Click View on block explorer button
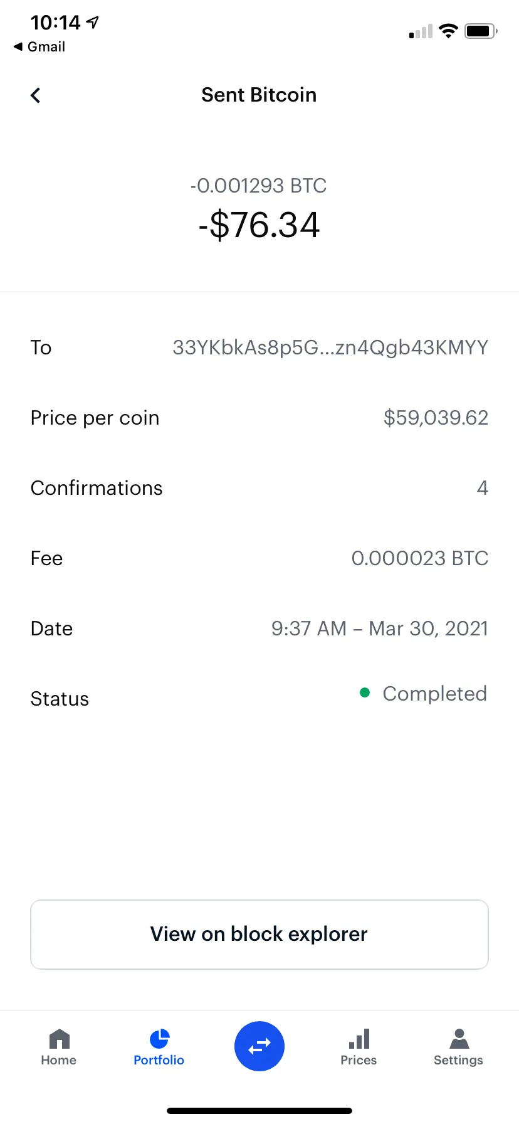The image size is (519, 1124). 259,935
